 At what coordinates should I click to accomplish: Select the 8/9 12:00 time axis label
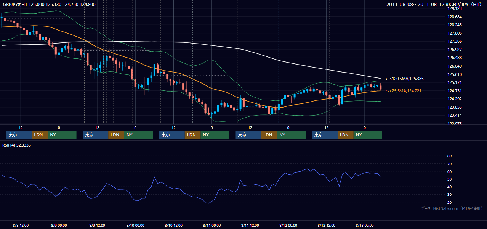tap(97, 225)
